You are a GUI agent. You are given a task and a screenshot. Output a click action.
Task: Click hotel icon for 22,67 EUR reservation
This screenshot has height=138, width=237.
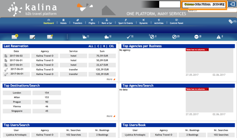click(6, 65)
